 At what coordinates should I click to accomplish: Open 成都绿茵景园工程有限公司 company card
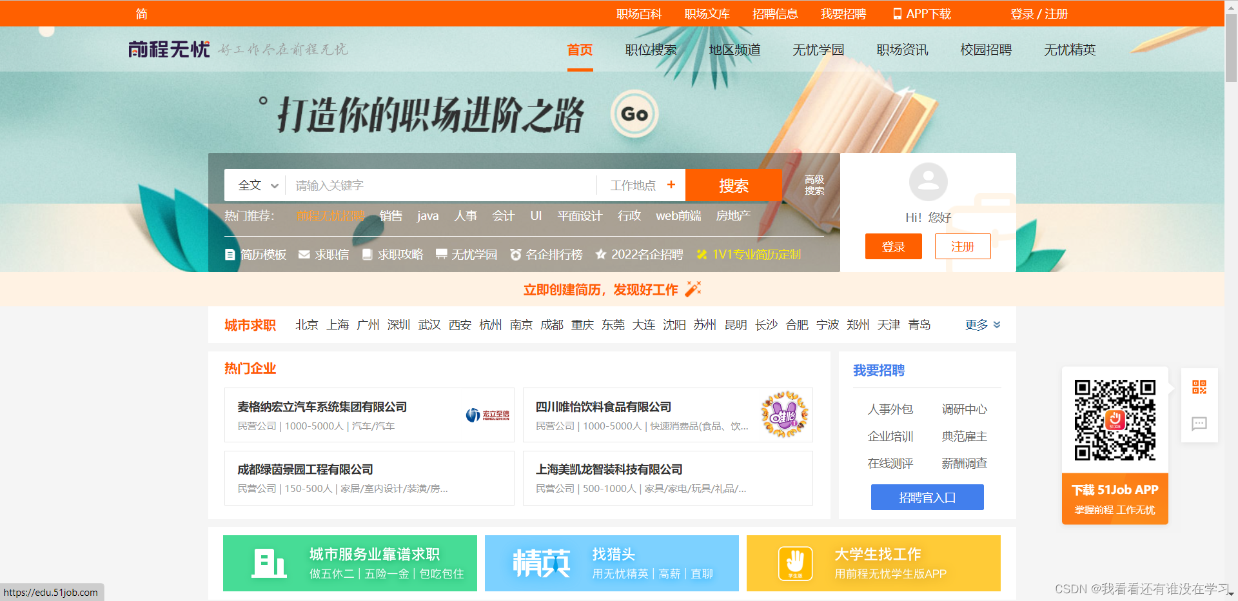point(369,478)
